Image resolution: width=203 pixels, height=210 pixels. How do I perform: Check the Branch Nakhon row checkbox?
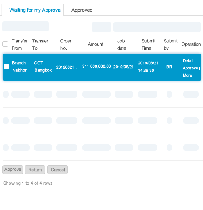click(x=6, y=67)
